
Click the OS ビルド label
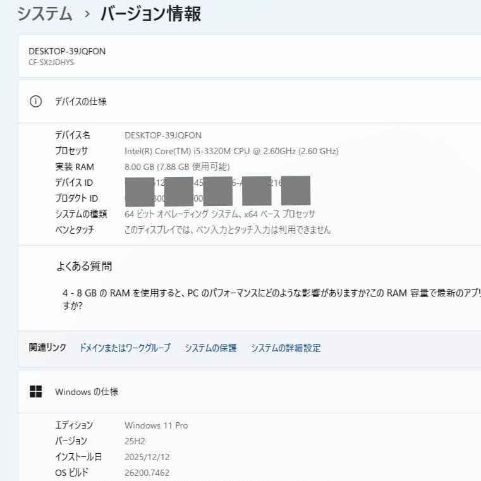(71, 472)
